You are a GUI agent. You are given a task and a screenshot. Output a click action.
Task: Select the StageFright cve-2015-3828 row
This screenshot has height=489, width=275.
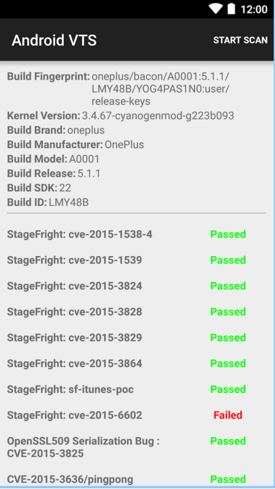[x=136, y=312]
